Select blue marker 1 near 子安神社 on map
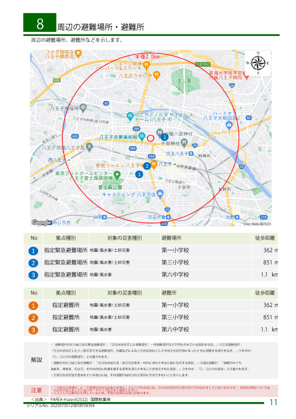Screen dimensions: 296x419 (165, 137)
